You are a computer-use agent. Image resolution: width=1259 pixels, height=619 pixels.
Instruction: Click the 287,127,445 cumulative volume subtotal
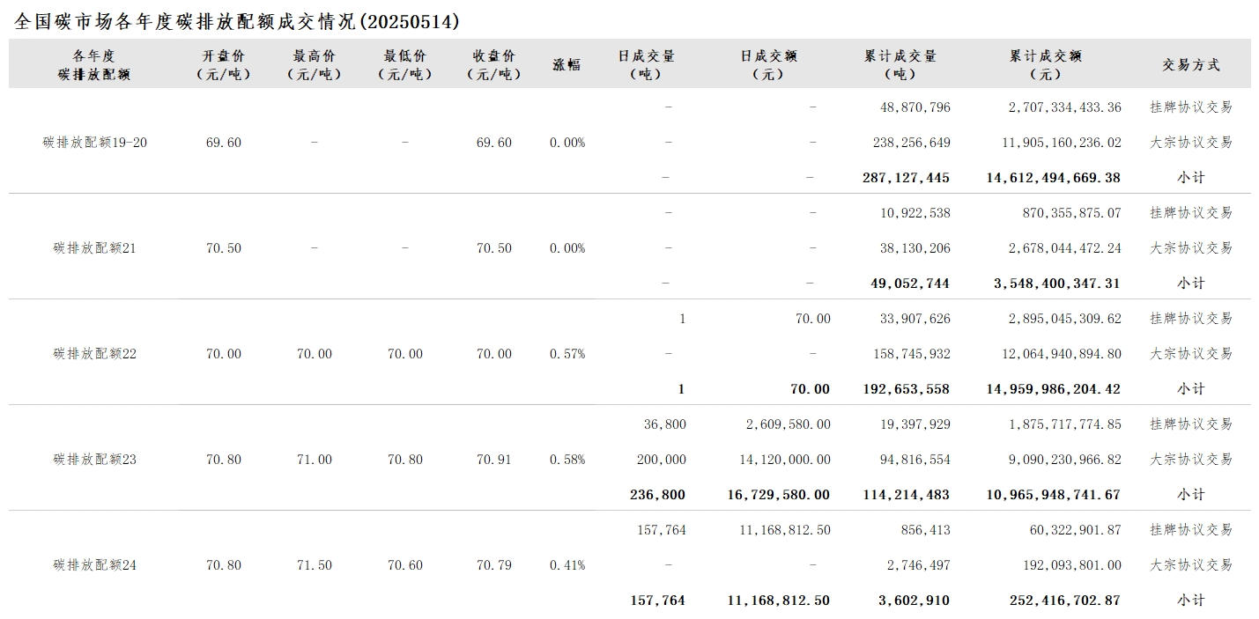(906, 178)
